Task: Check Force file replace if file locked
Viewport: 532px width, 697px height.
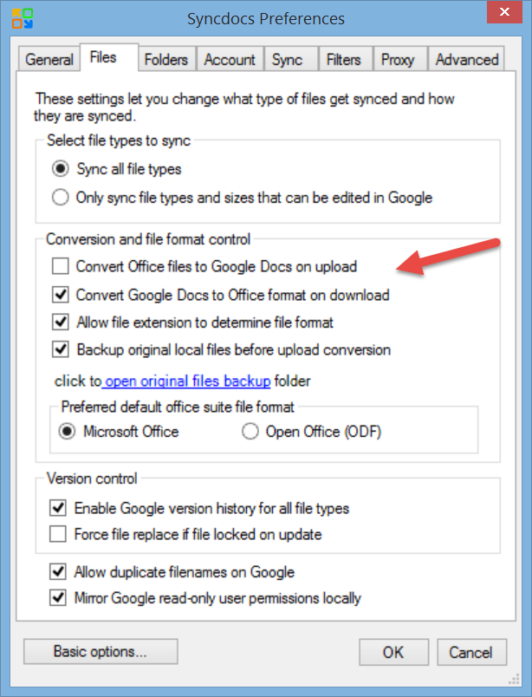Action: click(x=185, y=534)
